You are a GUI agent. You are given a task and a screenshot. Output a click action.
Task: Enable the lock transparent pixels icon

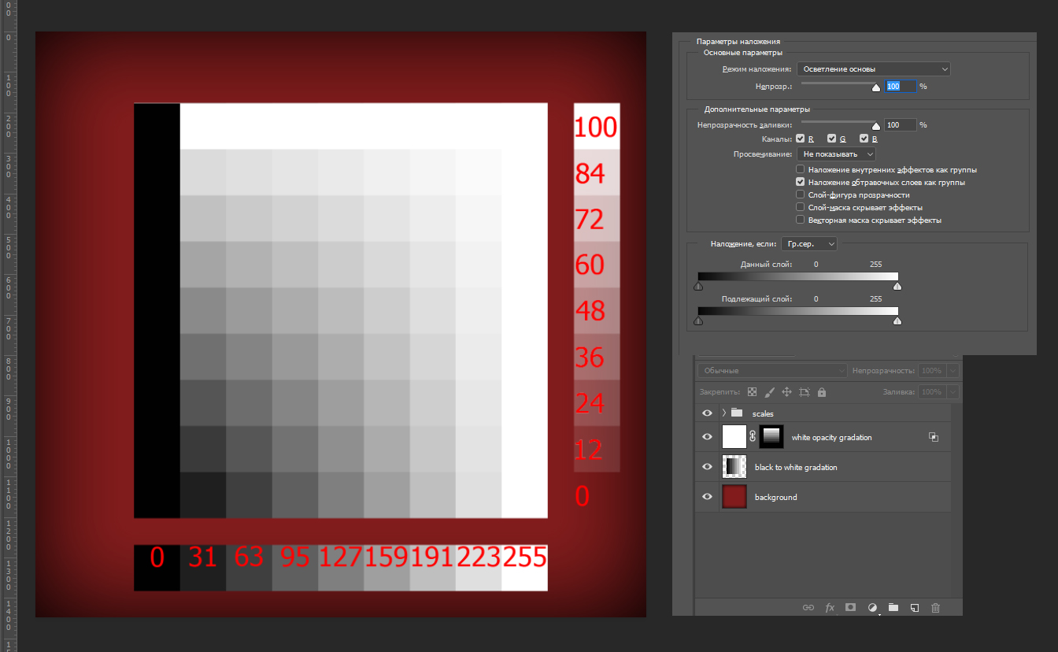752,391
